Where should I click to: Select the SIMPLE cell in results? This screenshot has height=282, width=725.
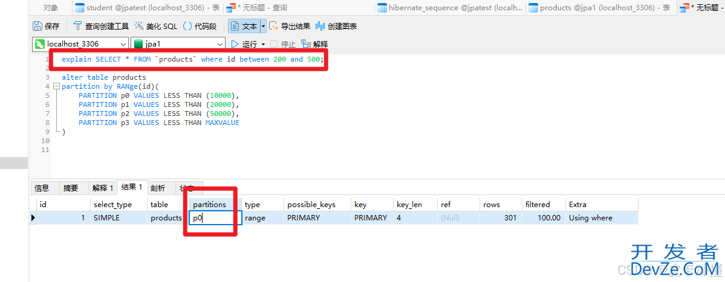tap(119, 218)
